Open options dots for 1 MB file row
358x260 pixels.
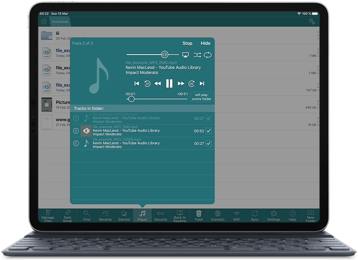(318, 52)
